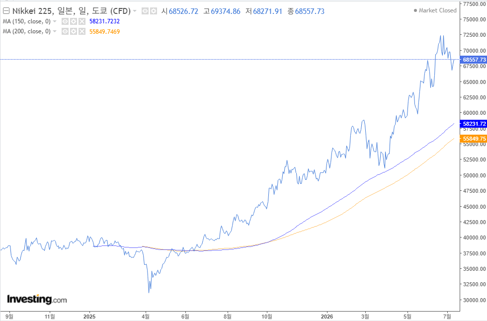This screenshot has height=321, width=487.
Task: Click the high price value 69374.86
Action: click(x=226, y=11)
